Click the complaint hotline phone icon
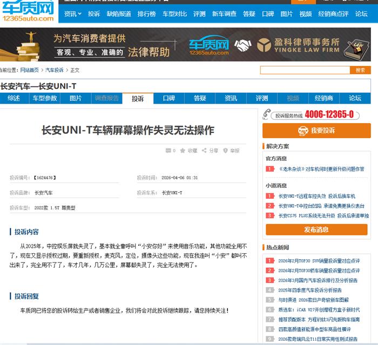This screenshot has width=378, height=345. point(267,114)
